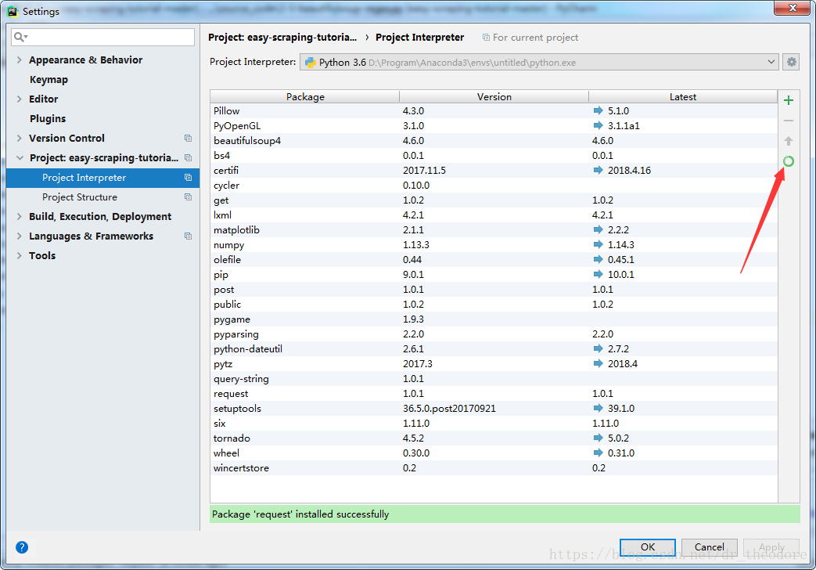Select the cycler package row
The height and width of the screenshot is (570, 816).
coord(494,185)
